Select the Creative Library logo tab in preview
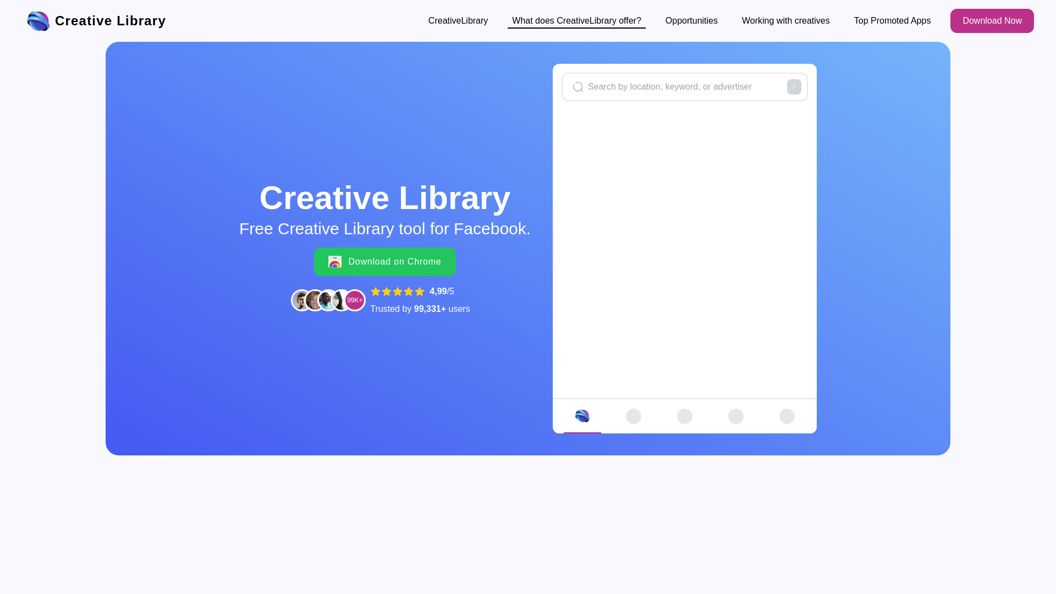This screenshot has width=1056, height=594. coord(582,416)
